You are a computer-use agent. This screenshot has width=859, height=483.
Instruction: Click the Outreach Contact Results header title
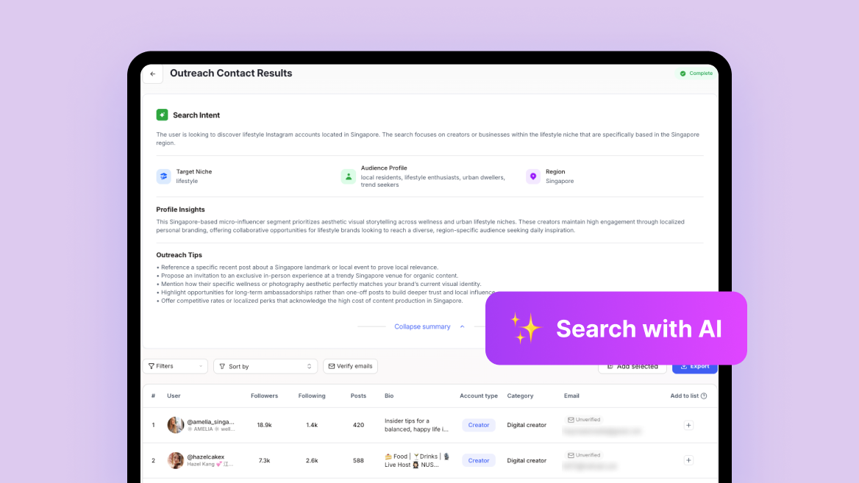click(230, 73)
